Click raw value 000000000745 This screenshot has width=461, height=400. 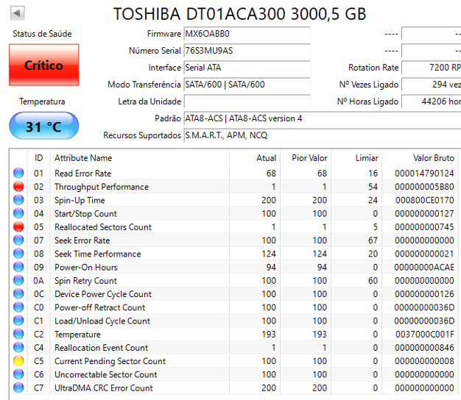pyautogui.click(x=424, y=227)
